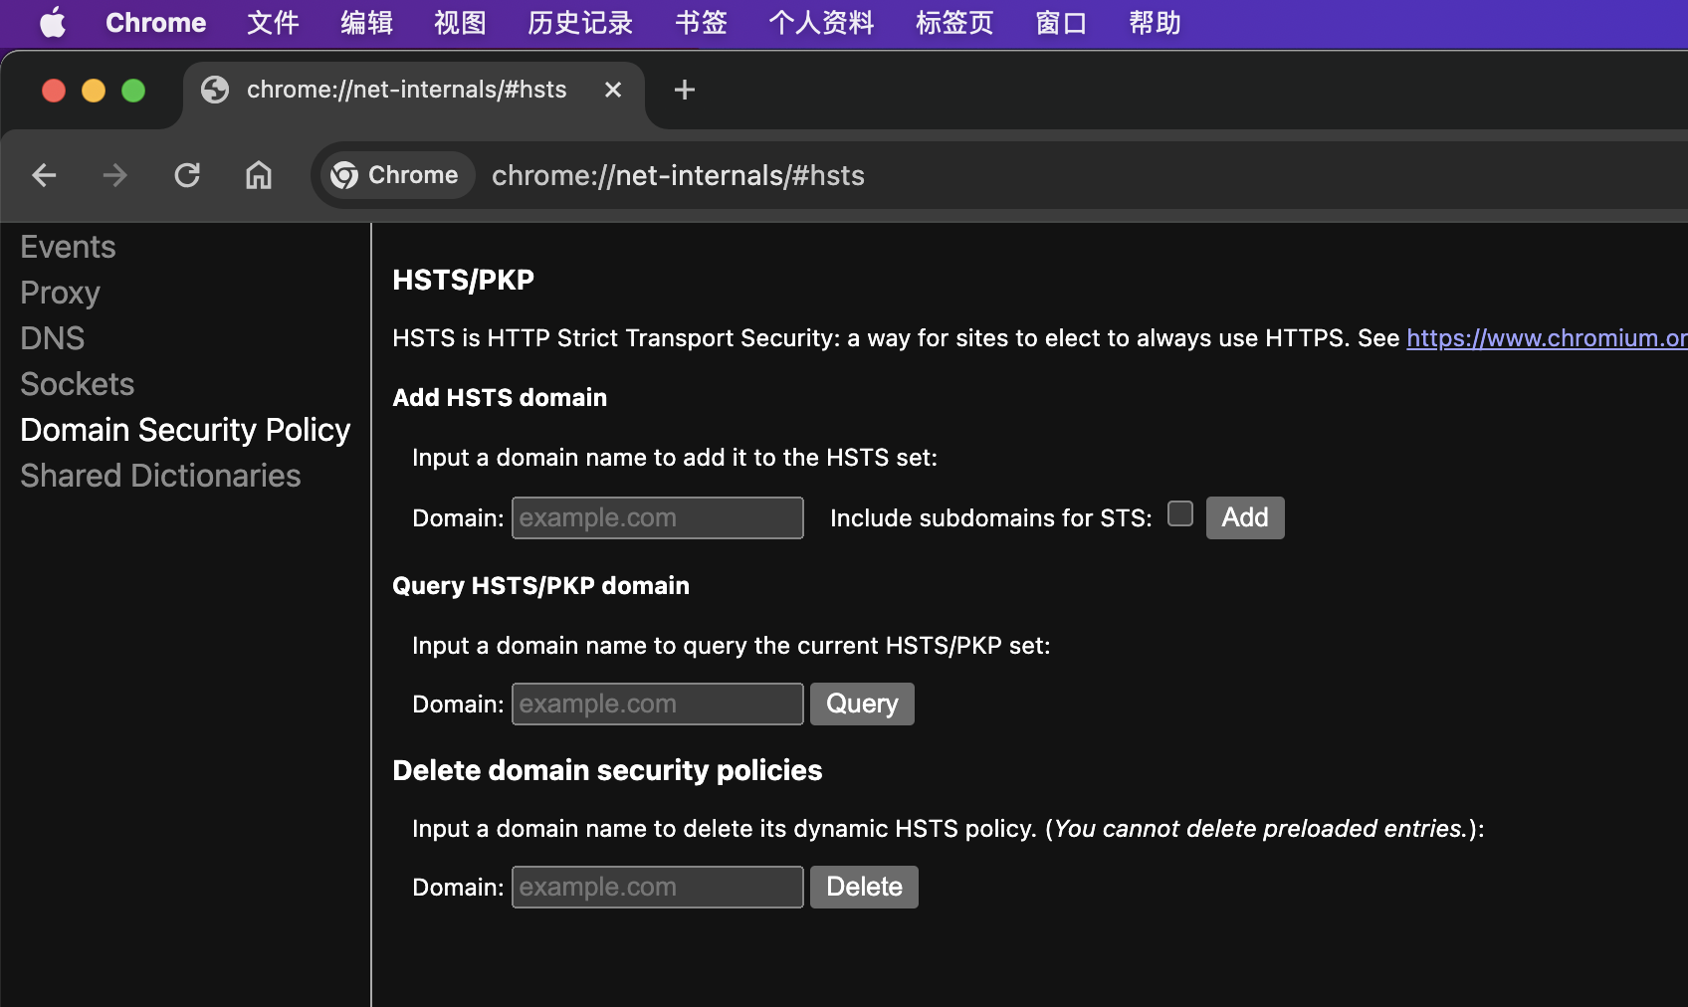This screenshot has width=1688, height=1007.
Task: Open the chromium.org HSTS link
Action: 1546,338
